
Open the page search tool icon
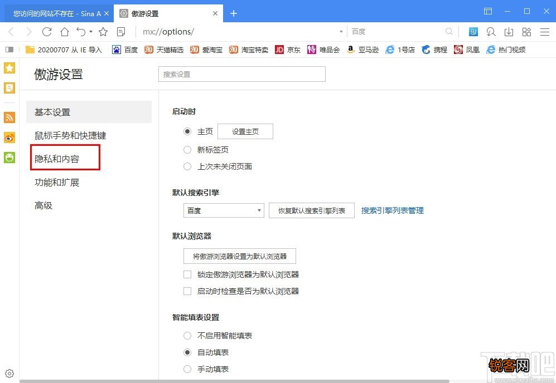491,32
